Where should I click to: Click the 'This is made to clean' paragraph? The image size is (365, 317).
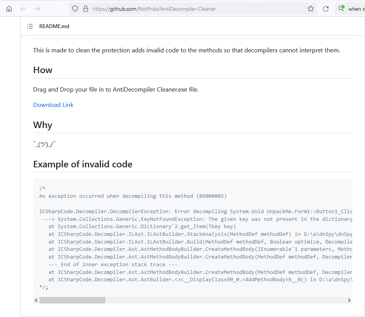point(187,50)
